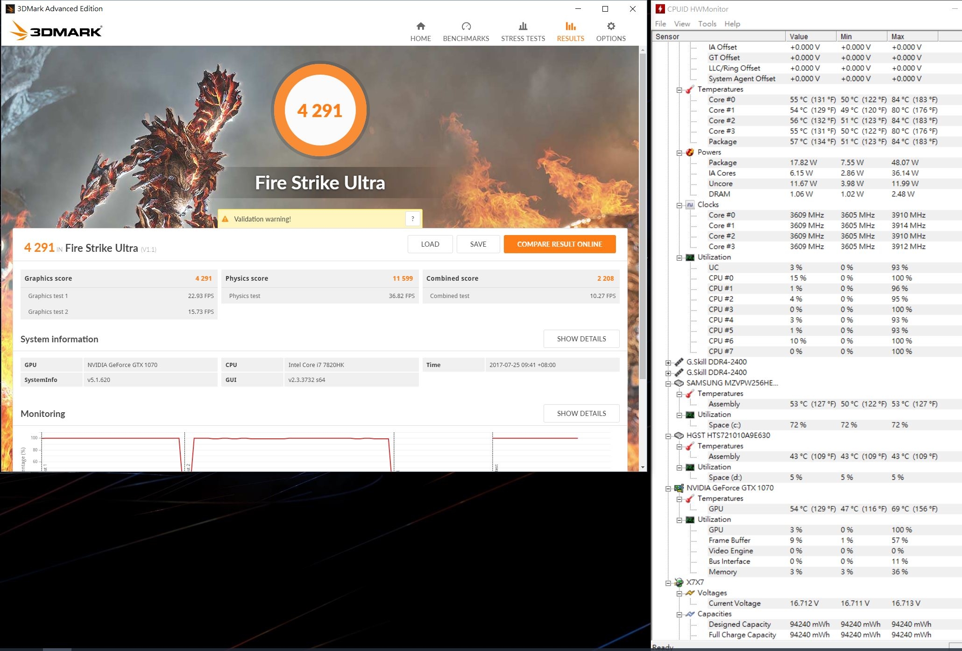Click the validation warning triangle icon
This screenshot has width=962, height=651.
[225, 219]
